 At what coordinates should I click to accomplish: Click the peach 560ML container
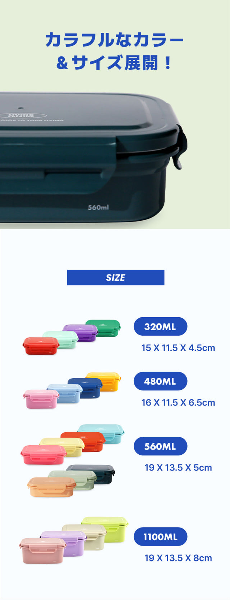(51, 487)
